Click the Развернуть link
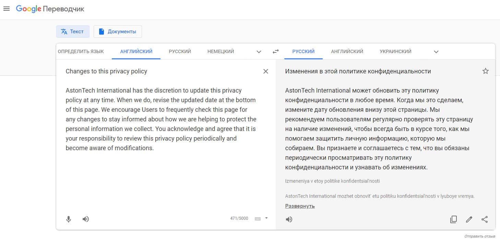This screenshot has width=500, height=241. coord(300,206)
